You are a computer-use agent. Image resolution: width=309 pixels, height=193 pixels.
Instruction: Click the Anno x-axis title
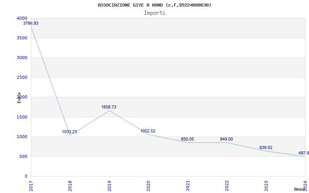point(300,189)
